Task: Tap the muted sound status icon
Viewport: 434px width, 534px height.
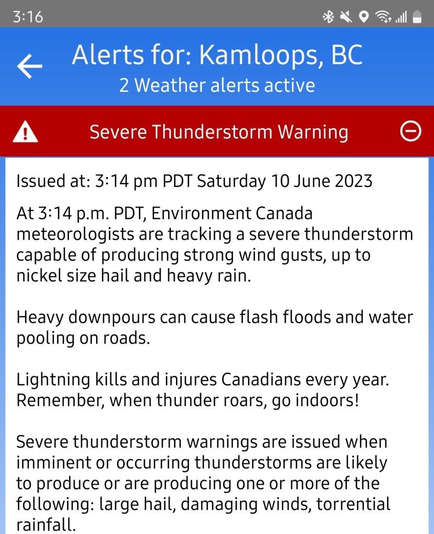Action: point(346,17)
